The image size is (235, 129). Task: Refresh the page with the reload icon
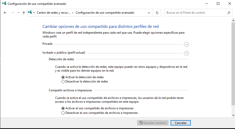click(157, 13)
